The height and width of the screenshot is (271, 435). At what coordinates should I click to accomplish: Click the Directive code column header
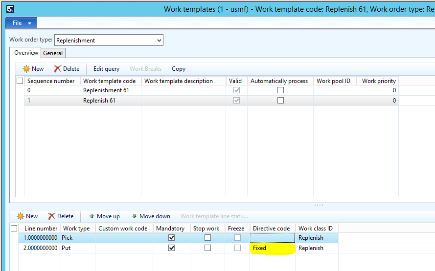[x=273, y=229]
